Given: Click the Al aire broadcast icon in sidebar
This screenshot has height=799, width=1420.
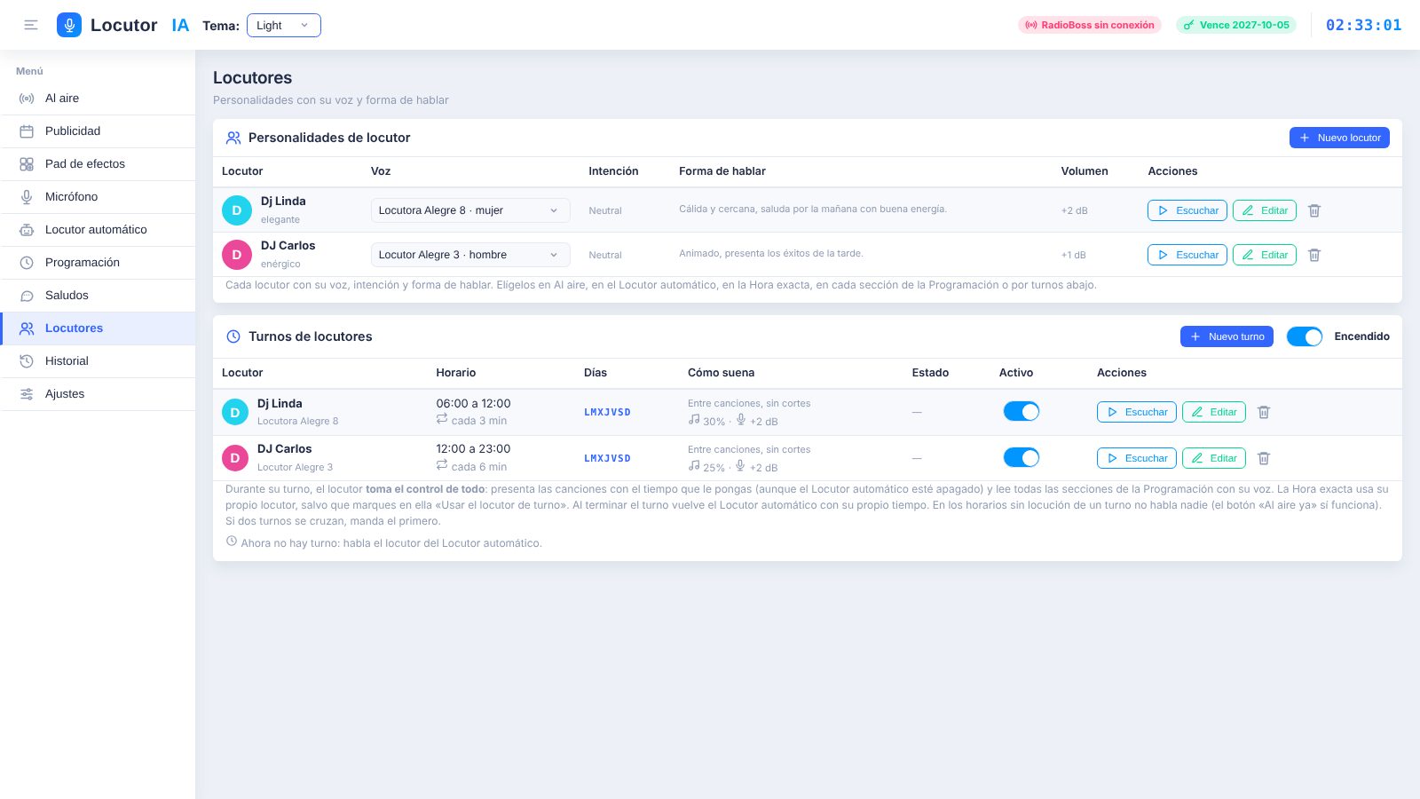Looking at the screenshot, I should point(27,99).
